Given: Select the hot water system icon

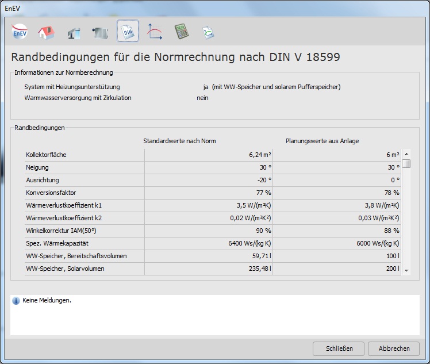Looking at the screenshot, I should [74, 33].
